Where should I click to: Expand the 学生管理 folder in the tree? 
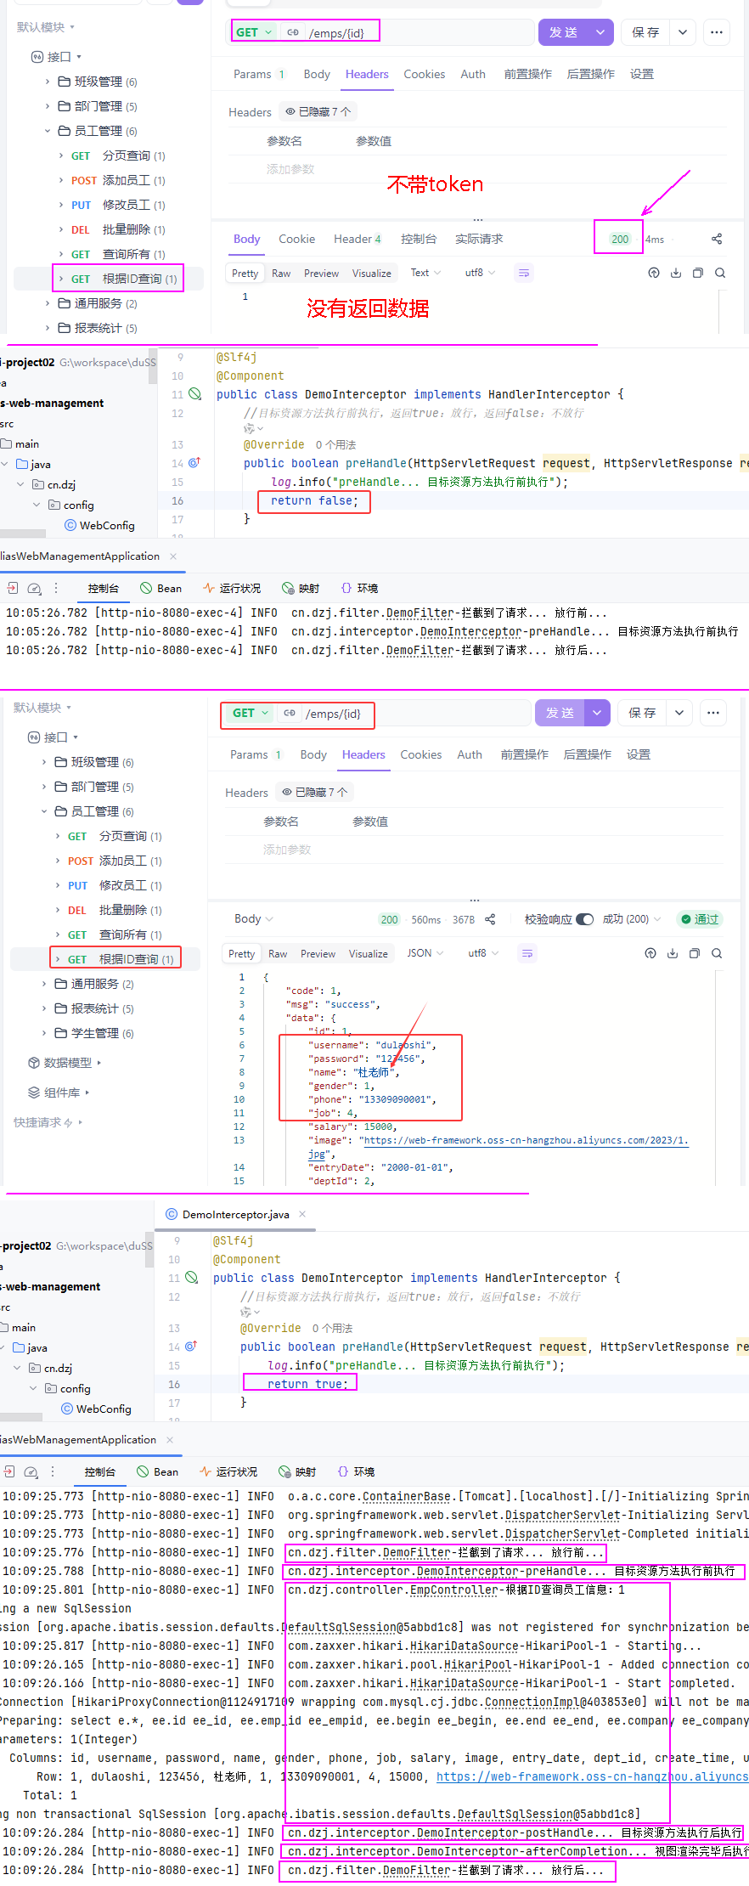(44, 1033)
